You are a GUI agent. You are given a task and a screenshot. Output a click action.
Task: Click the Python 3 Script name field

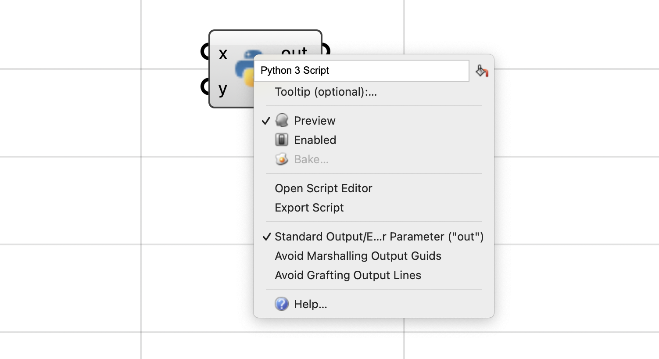(x=362, y=71)
